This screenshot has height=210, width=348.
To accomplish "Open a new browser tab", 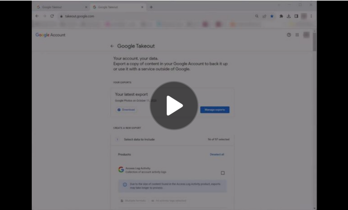I will click(x=151, y=7).
